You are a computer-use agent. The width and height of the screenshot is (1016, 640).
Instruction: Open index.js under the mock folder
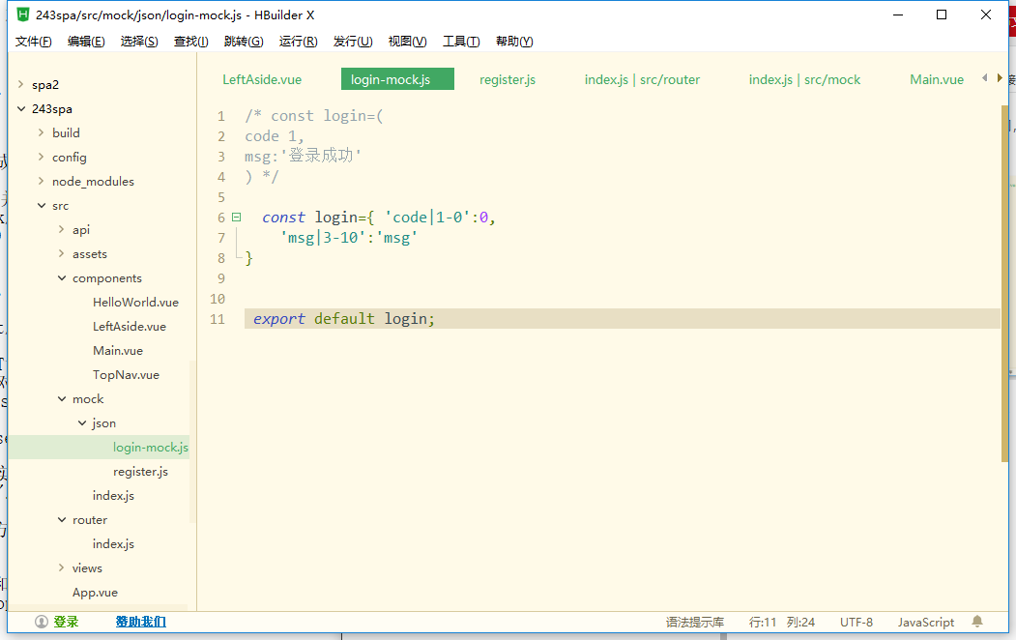point(113,496)
